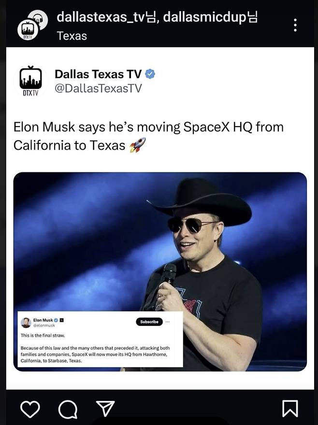The image size is (318, 425).
Task: Share the post via paper plane icon
Action: 105,408
